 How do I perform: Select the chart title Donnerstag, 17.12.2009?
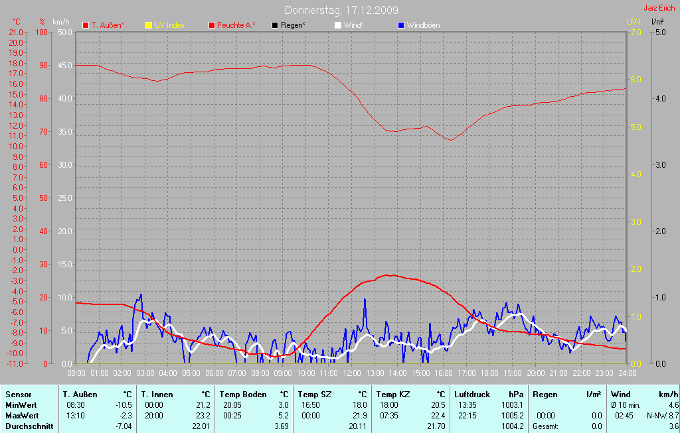click(x=341, y=10)
